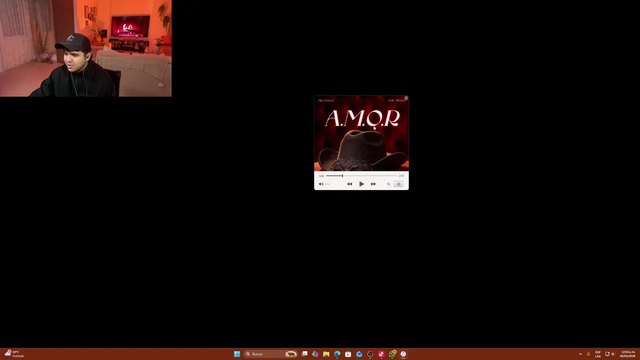640x360 pixels.
Task: Click the remaining time label -2:43
Action: click(401, 176)
